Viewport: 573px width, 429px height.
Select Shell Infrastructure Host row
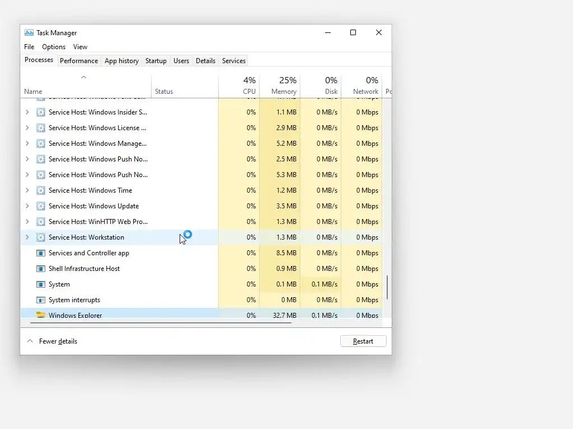pos(201,269)
